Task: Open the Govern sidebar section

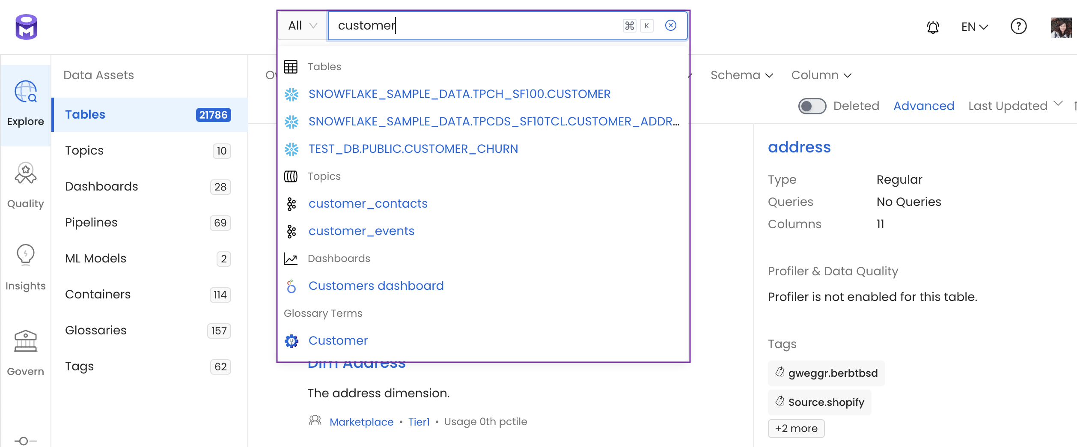Action: pyautogui.click(x=26, y=353)
